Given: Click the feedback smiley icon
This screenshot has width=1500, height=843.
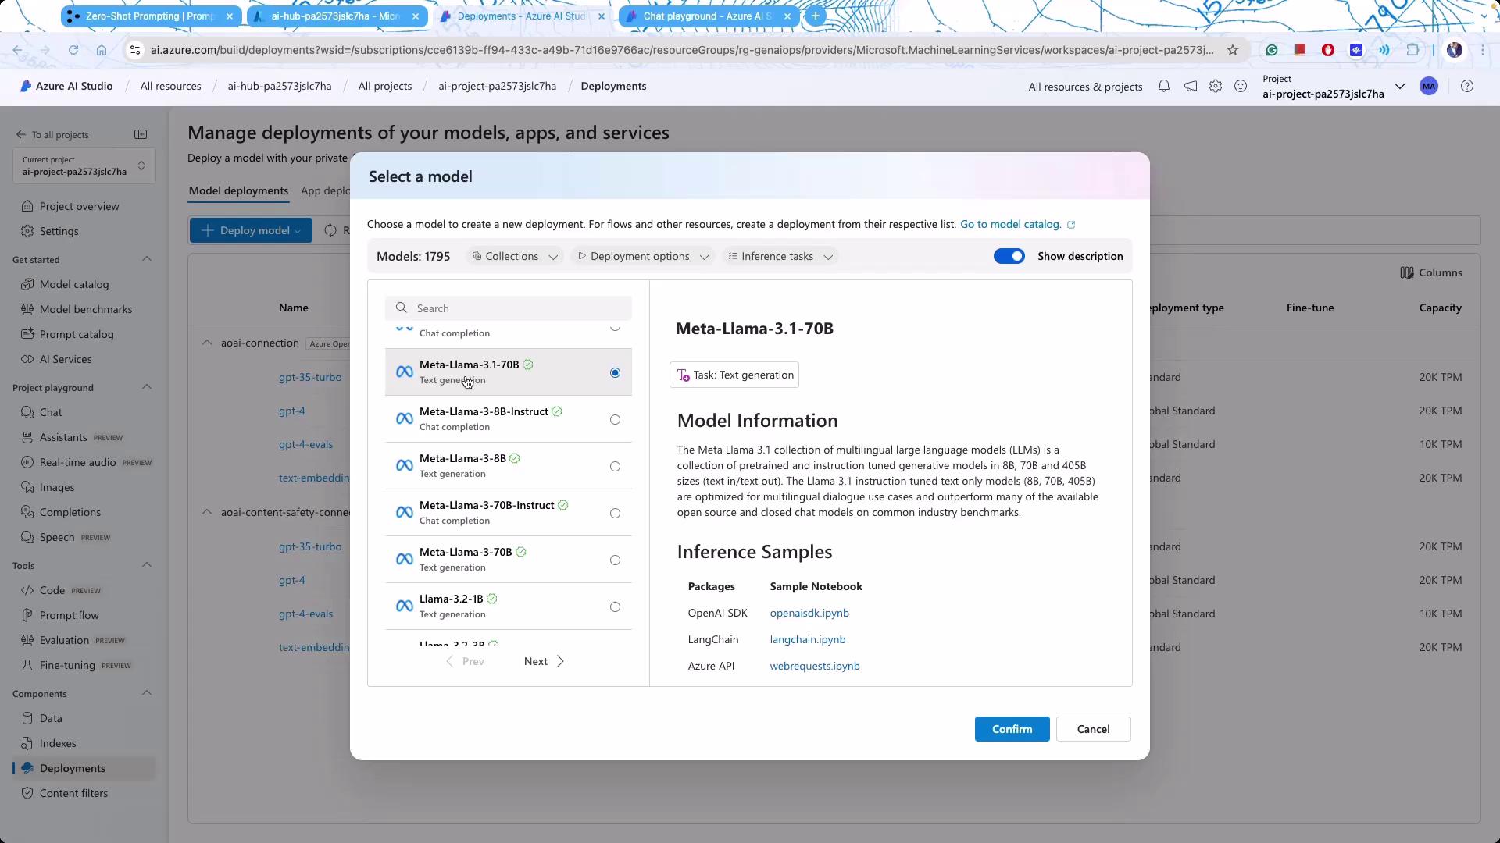Looking at the screenshot, I should (1241, 87).
